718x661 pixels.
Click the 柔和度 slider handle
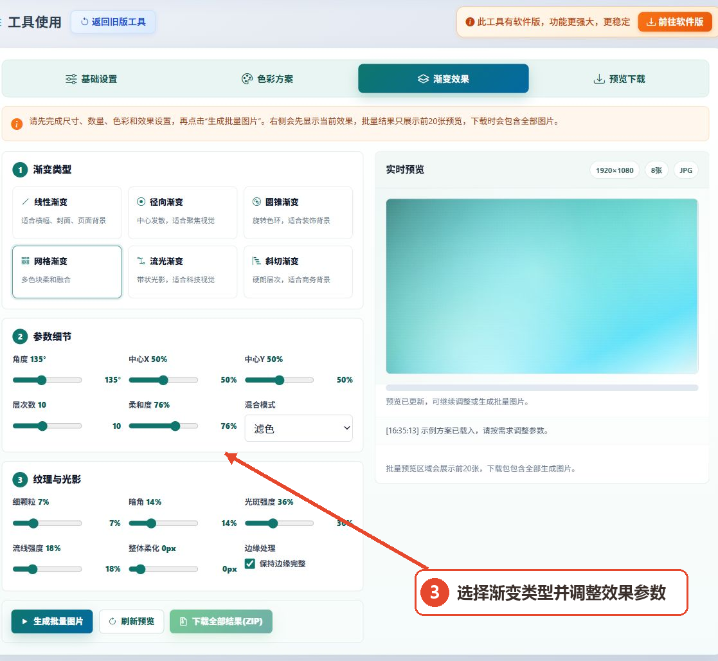point(175,426)
